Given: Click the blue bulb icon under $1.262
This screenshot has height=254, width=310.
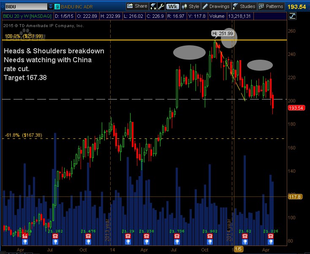Looking at the screenshot, I should (55, 242).
